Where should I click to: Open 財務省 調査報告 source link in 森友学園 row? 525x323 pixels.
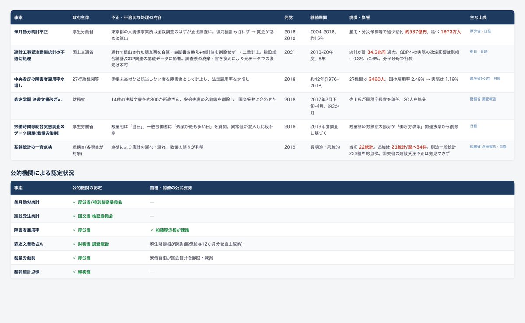click(x=483, y=99)
